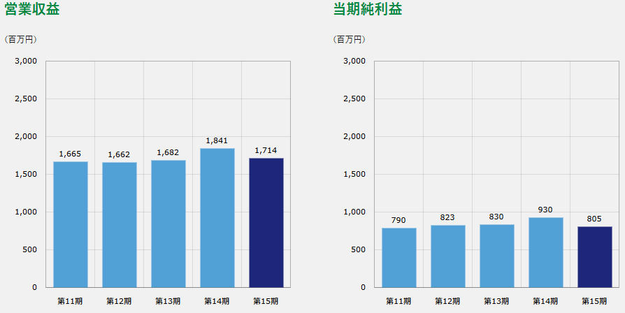Click the 1,841 data label

click(x=217, y=140)
